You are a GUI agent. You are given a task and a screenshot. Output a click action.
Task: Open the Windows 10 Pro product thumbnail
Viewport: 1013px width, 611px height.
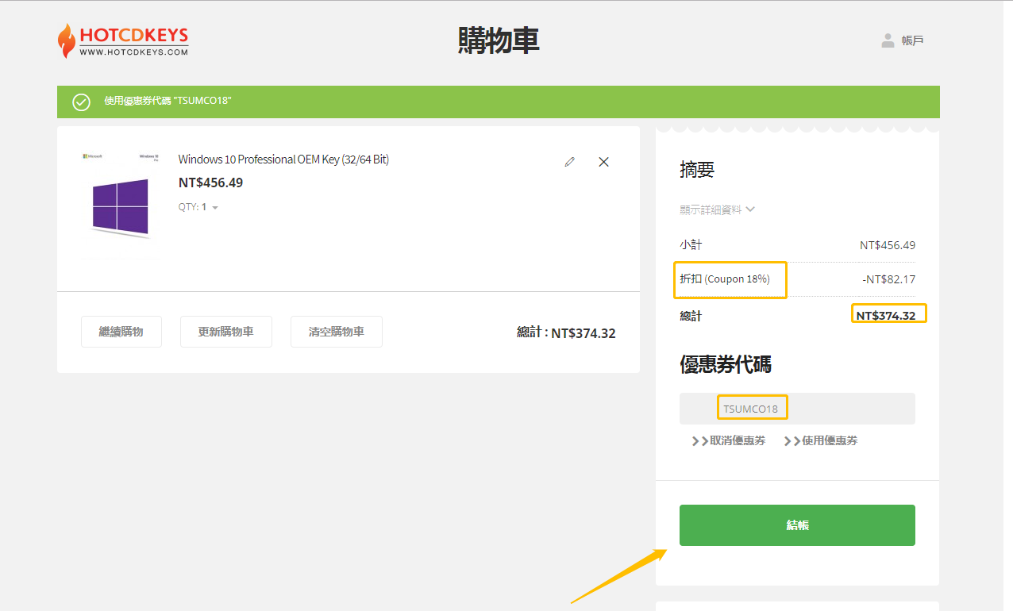120,205
